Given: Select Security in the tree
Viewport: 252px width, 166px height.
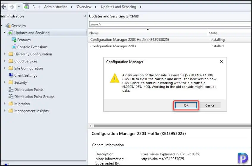Looking at the screenshot, I should pos(21,83).
